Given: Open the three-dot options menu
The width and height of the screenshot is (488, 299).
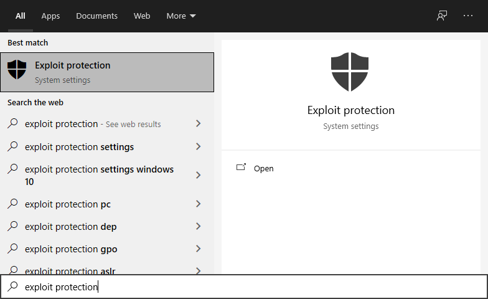Looking at the screenshot, I should [x=468, y=16].
